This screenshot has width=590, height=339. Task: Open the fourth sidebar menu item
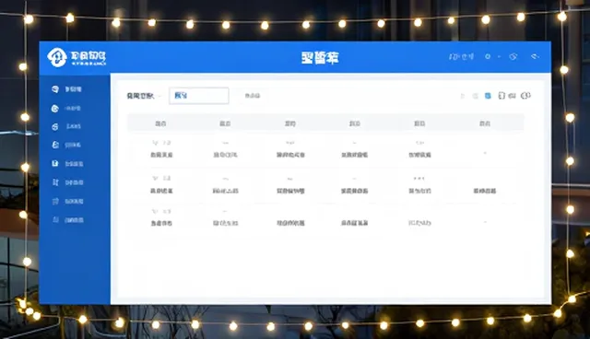pos(66,145)
